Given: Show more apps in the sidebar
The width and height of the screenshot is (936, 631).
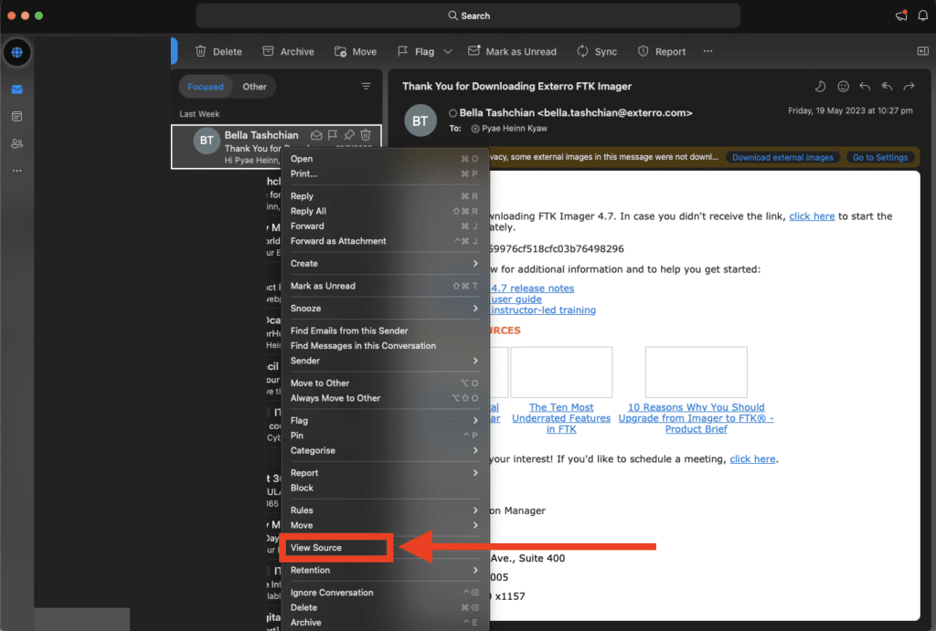Looking at the screenshot, I should 16,171.
